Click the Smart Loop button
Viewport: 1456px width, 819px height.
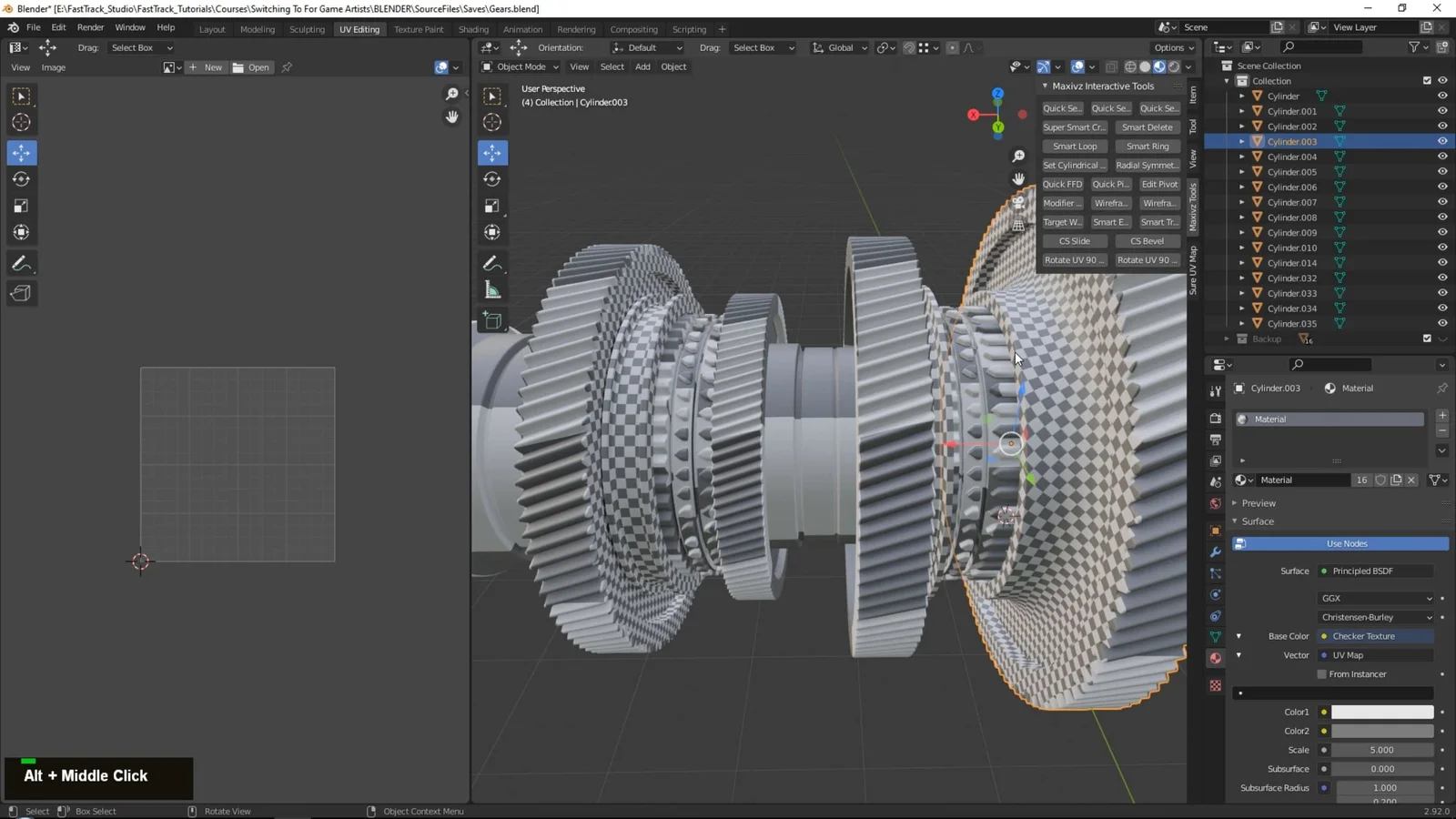(1074, 146)
